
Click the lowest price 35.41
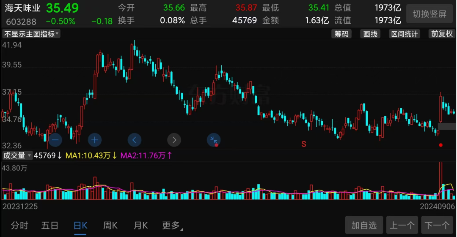click(x=319, y=8)
